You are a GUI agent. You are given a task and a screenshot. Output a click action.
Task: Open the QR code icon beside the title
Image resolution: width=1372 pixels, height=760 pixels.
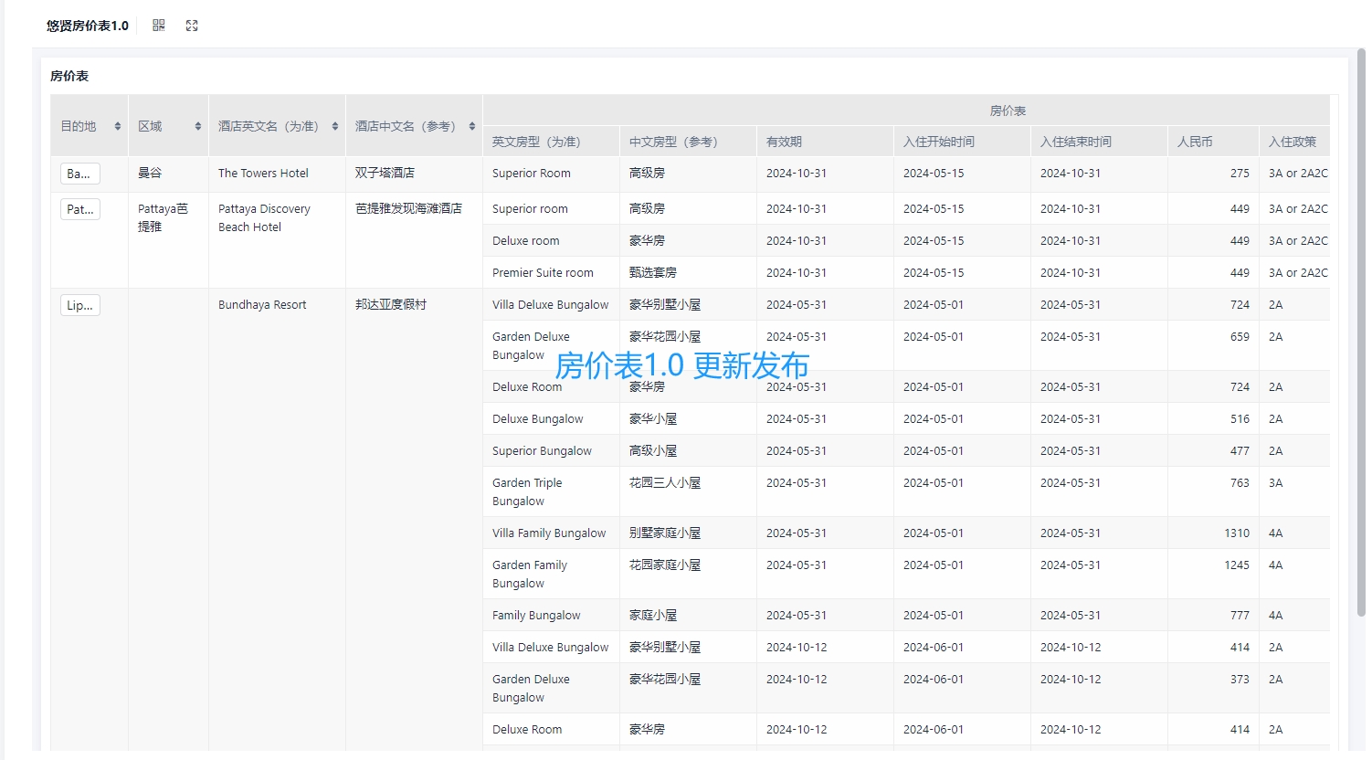coord(158,25)
